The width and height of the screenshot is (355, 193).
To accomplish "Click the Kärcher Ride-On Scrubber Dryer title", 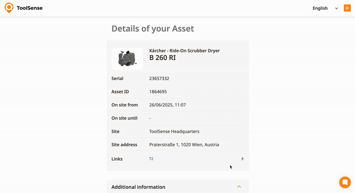I will [184, 51].
